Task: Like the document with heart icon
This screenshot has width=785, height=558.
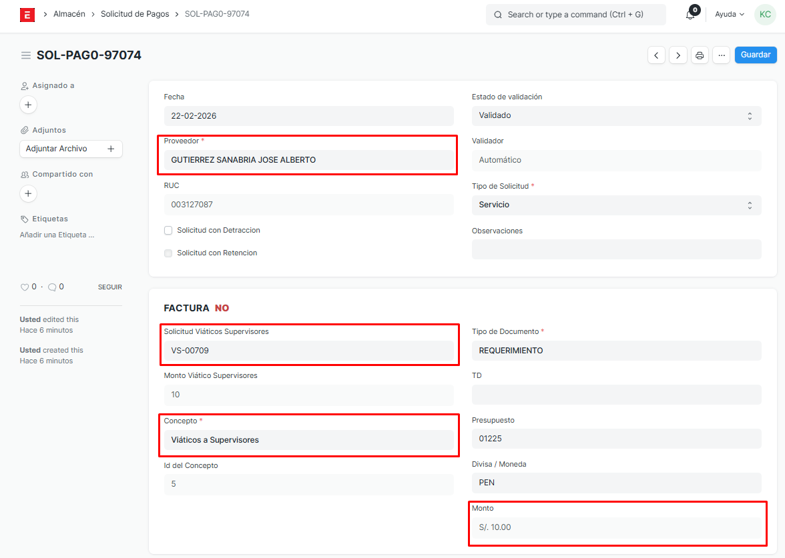Action: [x=25, y=287]
